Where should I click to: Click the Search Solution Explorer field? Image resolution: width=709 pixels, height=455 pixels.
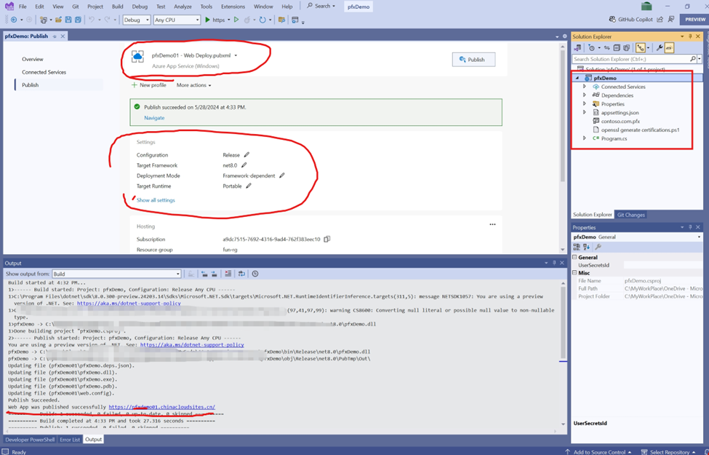[x=629, y=59]
